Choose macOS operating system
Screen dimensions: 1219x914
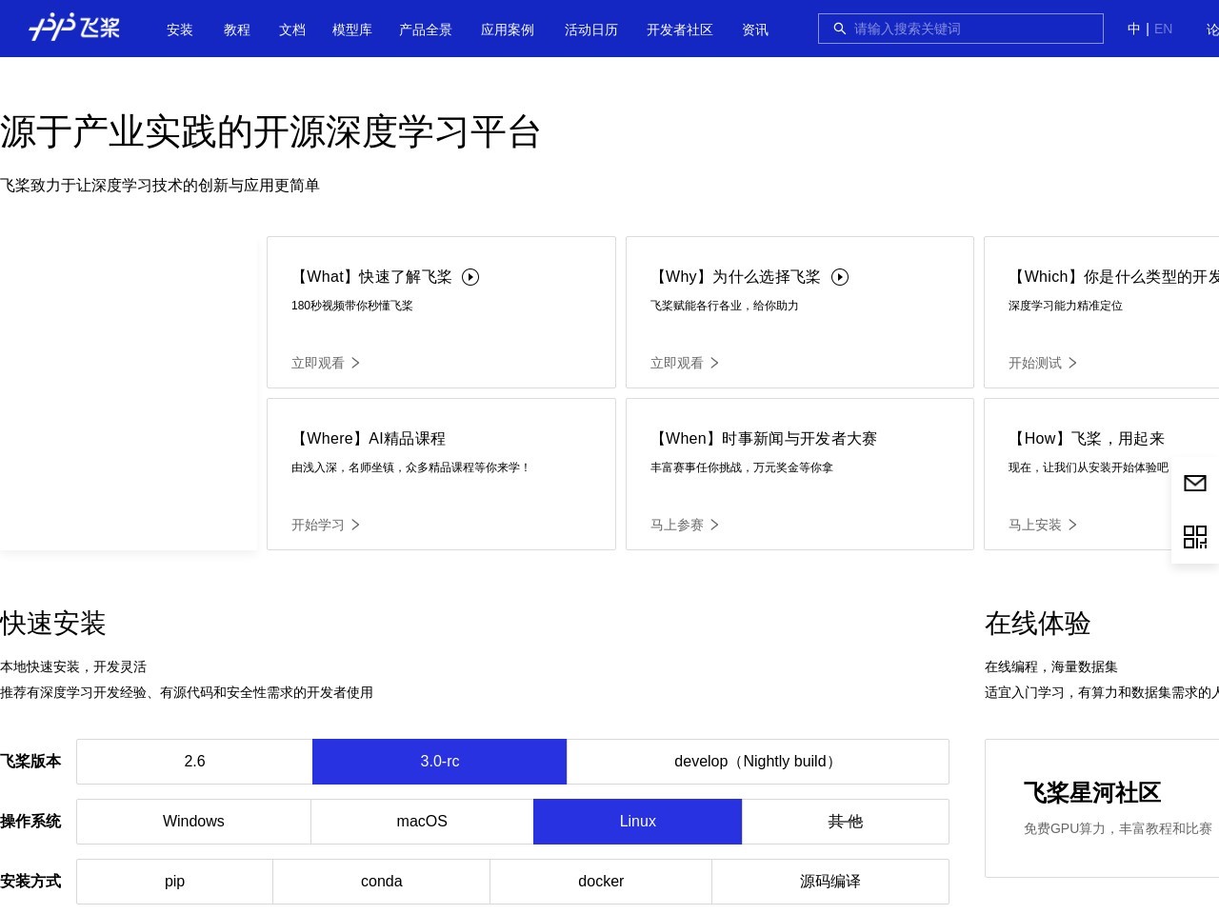[x=422, y=822]
